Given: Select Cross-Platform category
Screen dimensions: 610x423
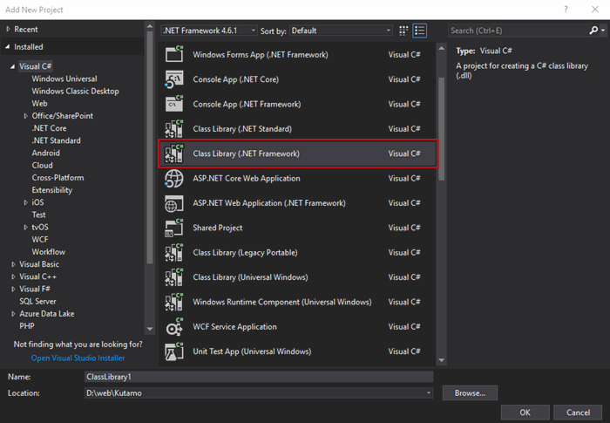Looking at the screenshot, I should click(x=58, y=178).
